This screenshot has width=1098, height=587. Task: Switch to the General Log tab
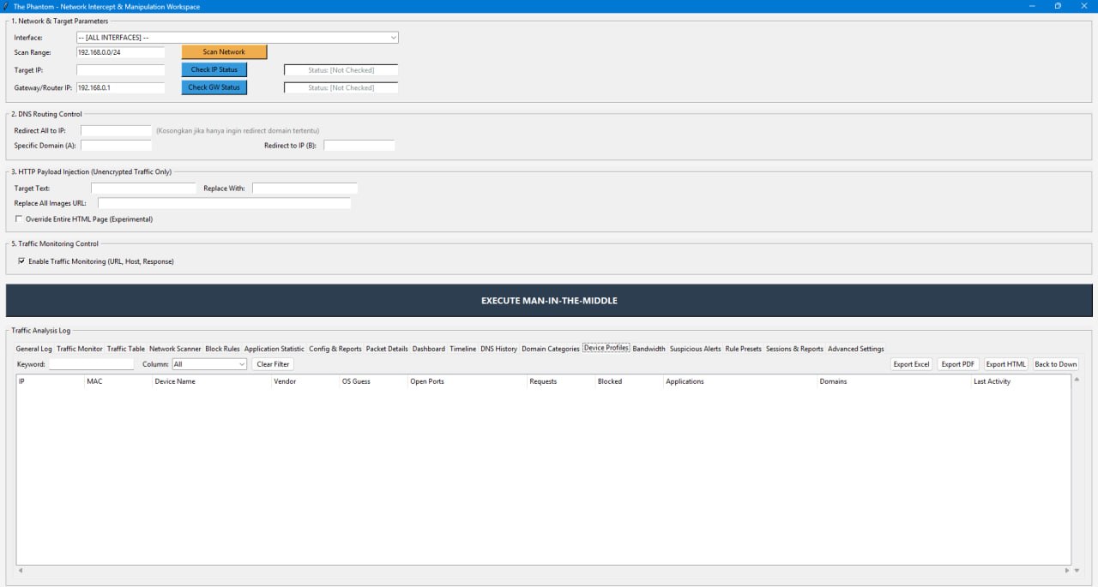point(34,349)
